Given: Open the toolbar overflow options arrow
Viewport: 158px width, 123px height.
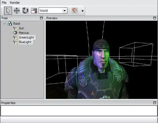Looking at the screenshot, I should pos(82,11).
